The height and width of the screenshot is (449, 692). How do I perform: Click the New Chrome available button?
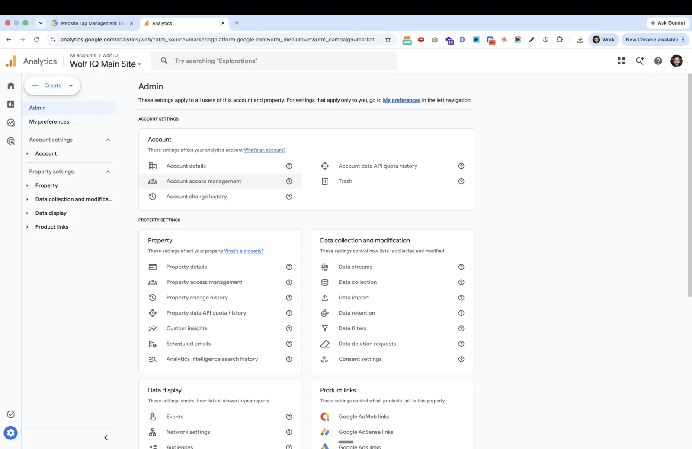(655, 40)
